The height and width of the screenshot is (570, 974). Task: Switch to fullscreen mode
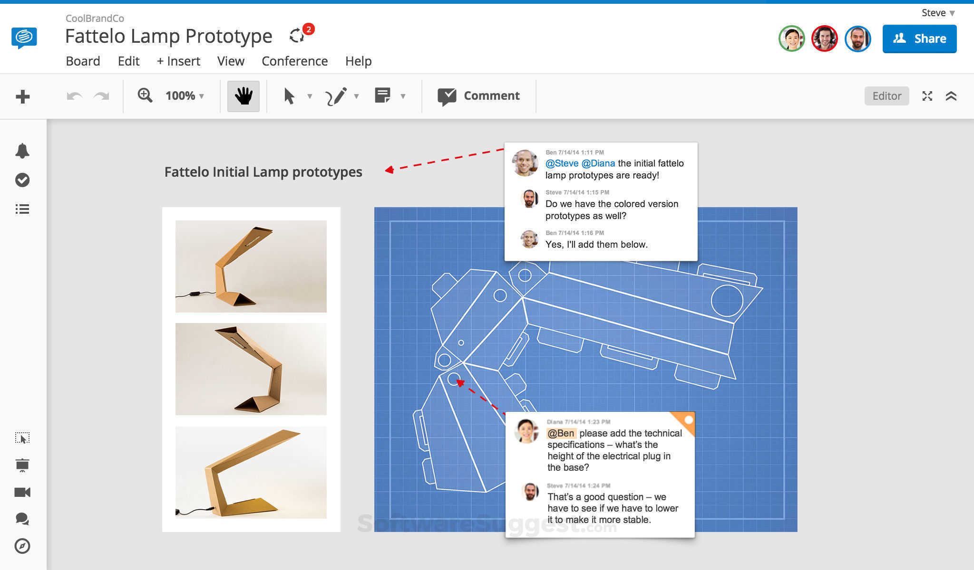pos(927,96)
